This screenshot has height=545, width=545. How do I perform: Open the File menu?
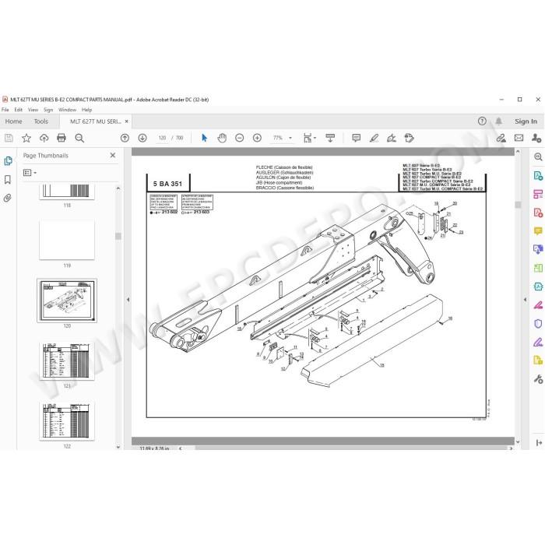[5, 110]
